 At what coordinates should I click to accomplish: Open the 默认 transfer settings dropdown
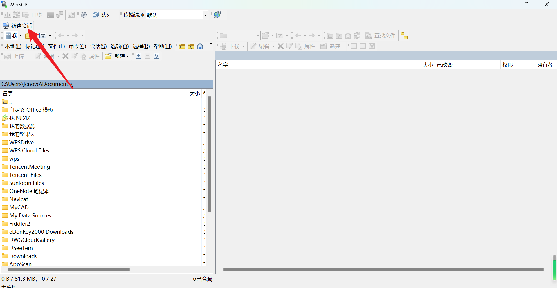[205, 15]
